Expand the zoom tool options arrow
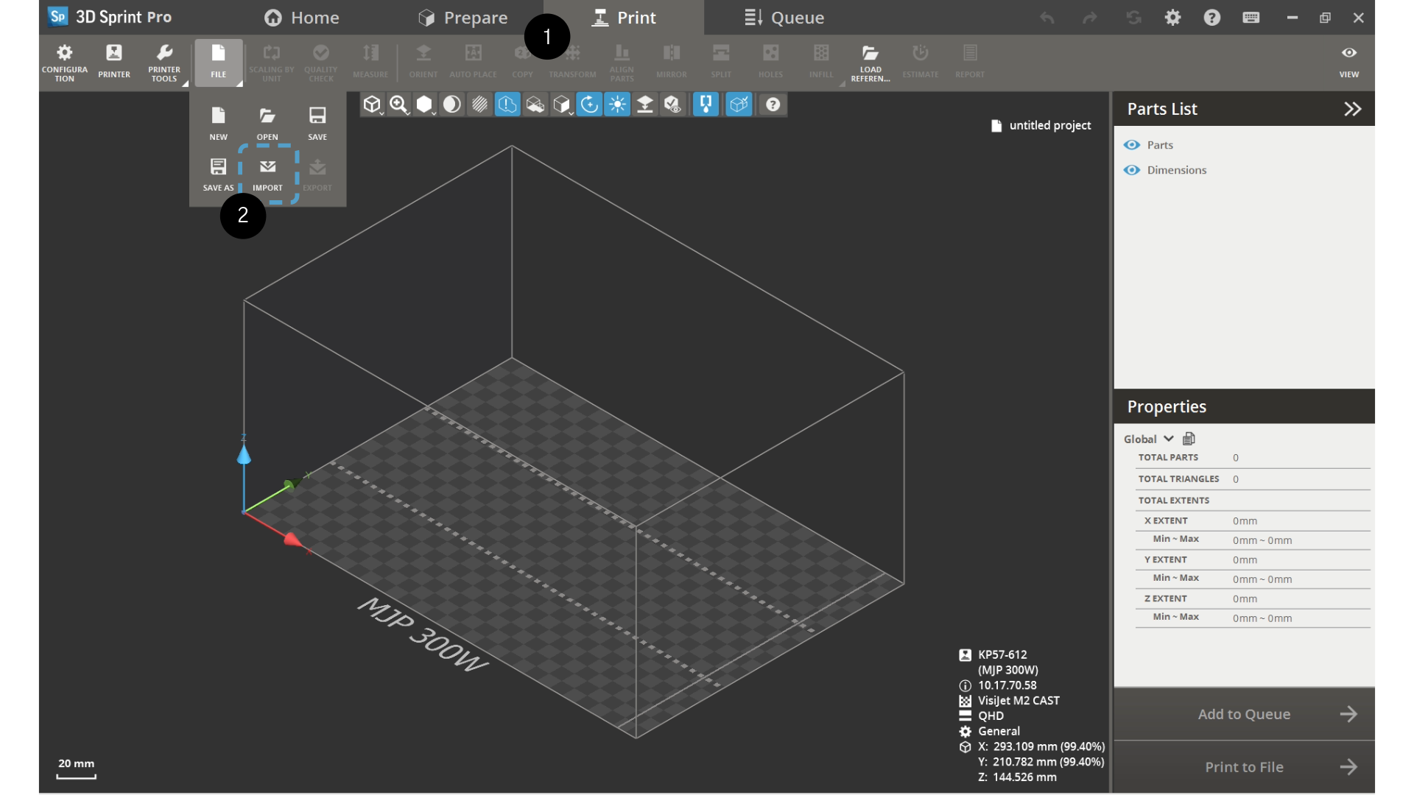The height and width of the screenshot is (795, 1414). [406, 112]
